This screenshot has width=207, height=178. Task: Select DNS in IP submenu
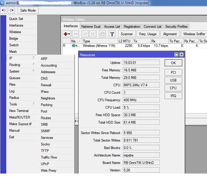coord(56,79)
